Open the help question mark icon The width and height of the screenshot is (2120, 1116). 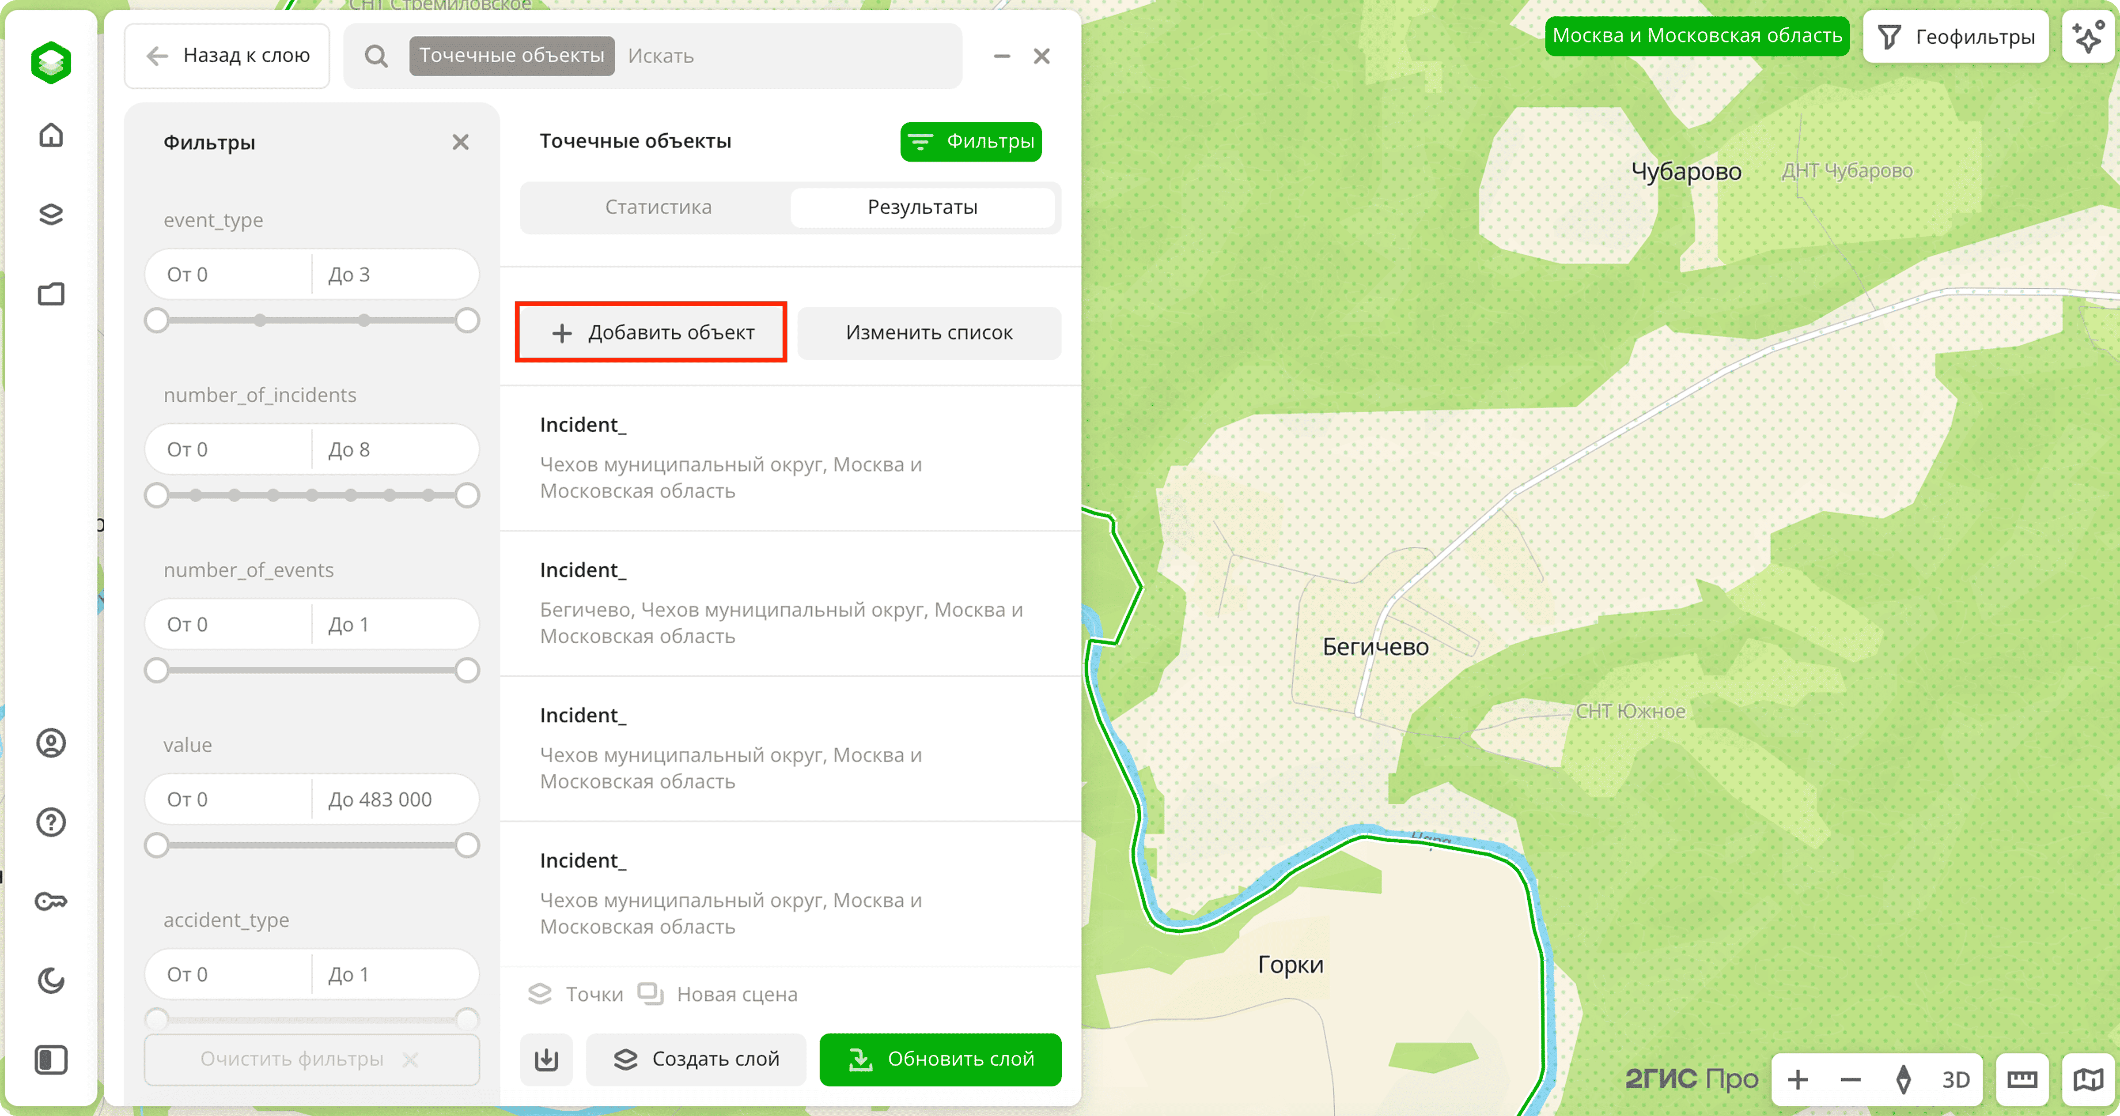click(x=51, y=822)
